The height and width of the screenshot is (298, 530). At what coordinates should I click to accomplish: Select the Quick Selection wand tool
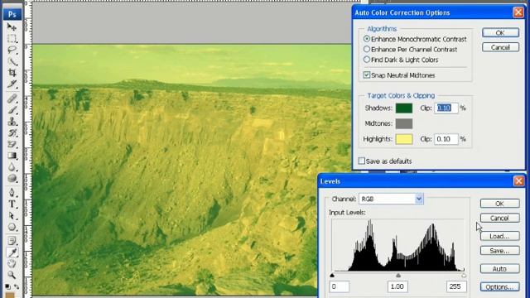[x=12, y=61]
